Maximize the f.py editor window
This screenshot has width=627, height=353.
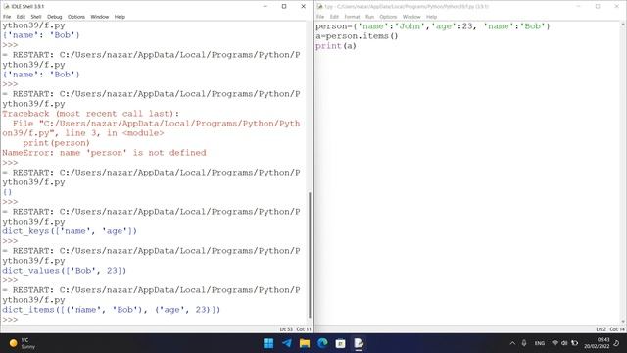[x=598, y=6]
